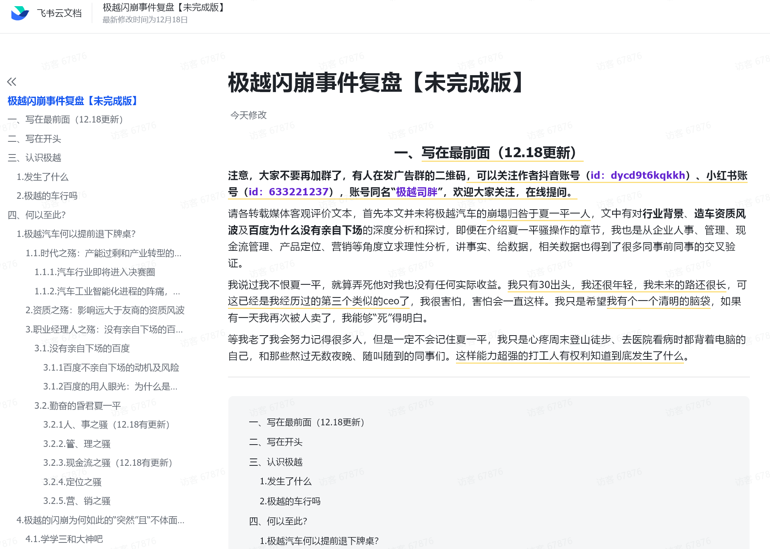Image resolution: width=770 pixels, height=549 pixels.
Task: Select sidebar root heading 极越闪崩事件复盘【未完成版】
Action: tap(74, 101)
